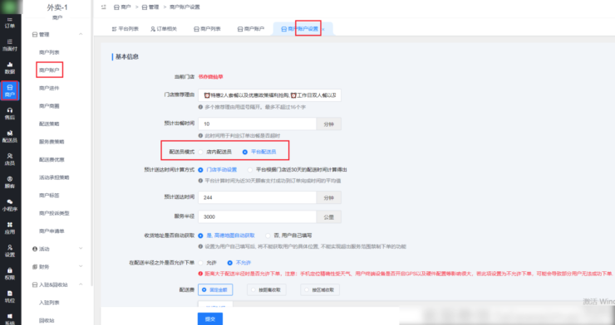Open 配送费优惠 in the side menu
This screenshot has height=325, width=615.
[x=52, y=159]
